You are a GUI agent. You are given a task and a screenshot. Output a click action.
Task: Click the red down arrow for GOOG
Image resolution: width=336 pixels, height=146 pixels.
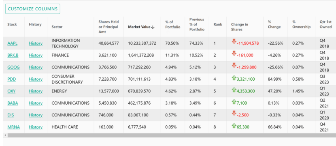point(234,65)
